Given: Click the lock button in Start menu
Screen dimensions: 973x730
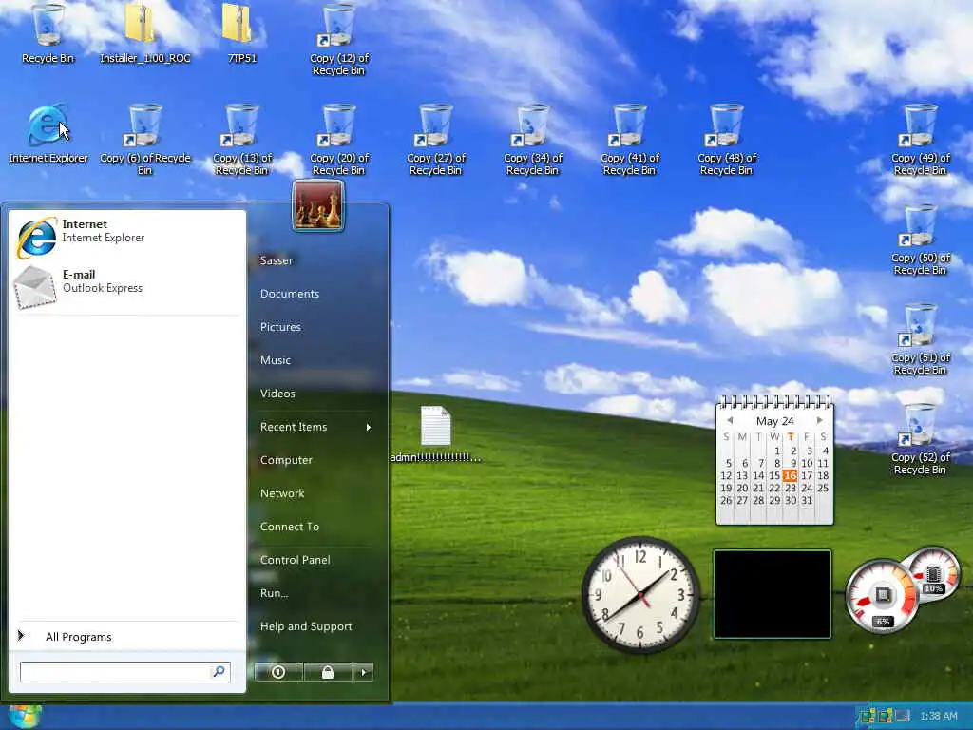Looking at the screenshot, I should click(328, 672).
